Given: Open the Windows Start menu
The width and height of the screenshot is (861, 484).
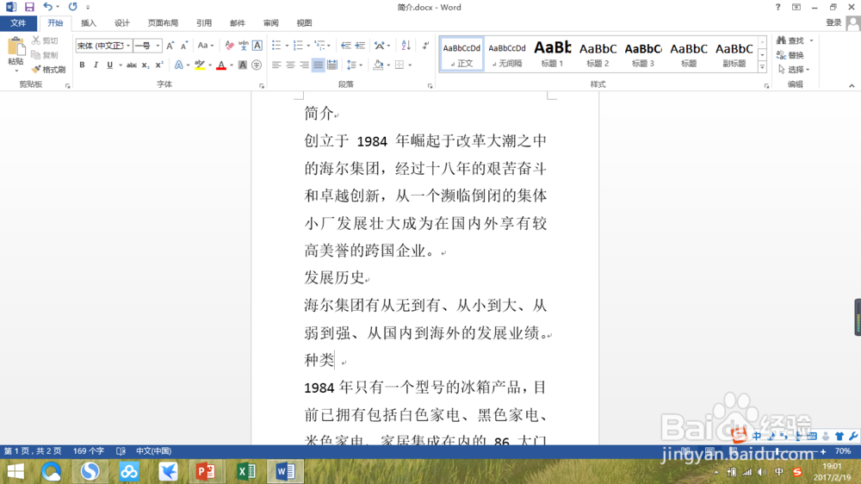Looking at the screenshot, I should coord(15,471).
